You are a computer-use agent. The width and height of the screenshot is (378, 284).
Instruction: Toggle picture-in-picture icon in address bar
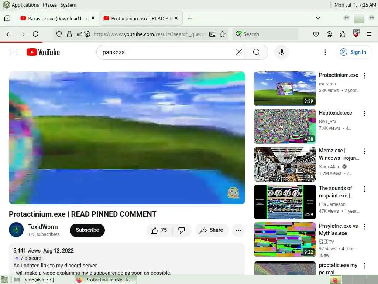coord(212,34)
